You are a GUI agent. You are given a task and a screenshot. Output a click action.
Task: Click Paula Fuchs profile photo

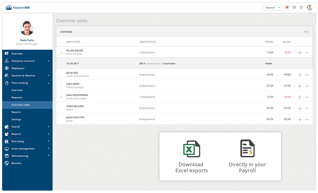27,28
